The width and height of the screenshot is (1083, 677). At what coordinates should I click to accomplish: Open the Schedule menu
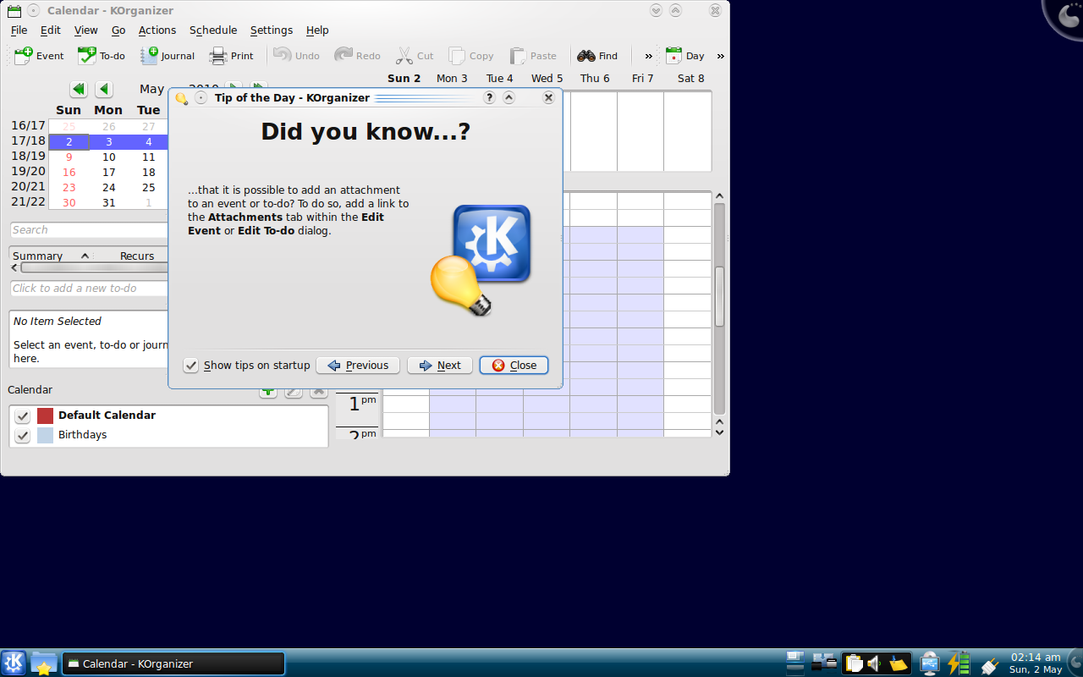tap(213, 30)
